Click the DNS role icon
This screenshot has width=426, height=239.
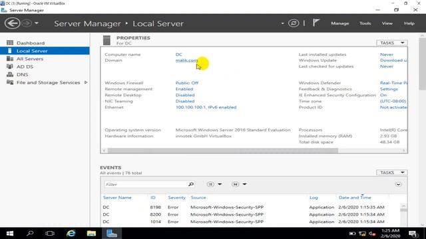[x=10, y=74]
